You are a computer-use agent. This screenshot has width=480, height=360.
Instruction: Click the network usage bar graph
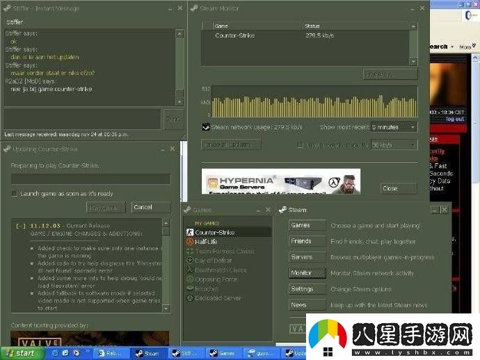click(314, 101)
